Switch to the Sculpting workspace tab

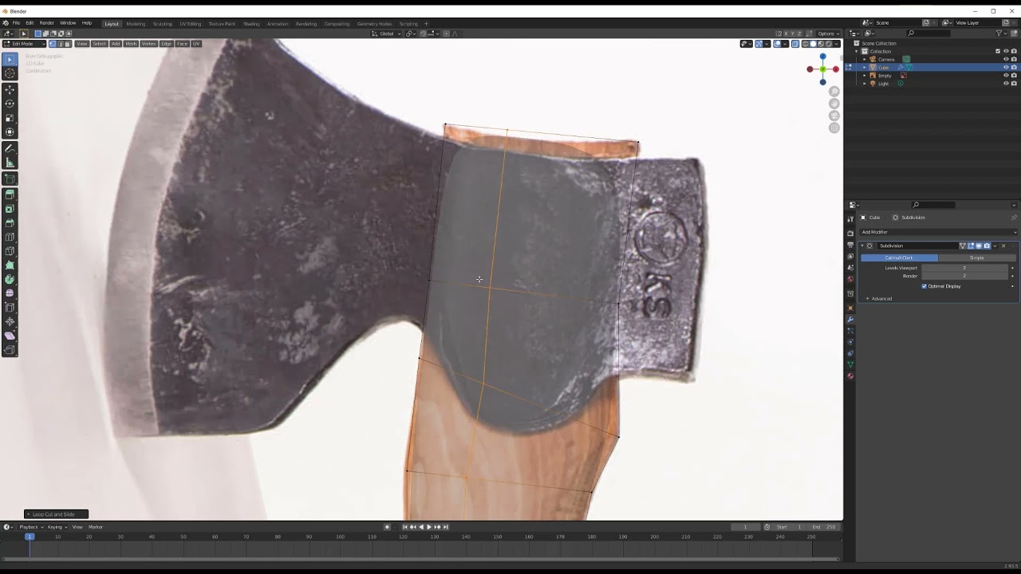click(162, 24)
